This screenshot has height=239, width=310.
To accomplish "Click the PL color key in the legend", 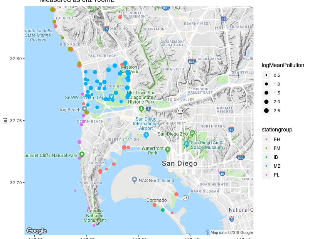I will (266, 175).
